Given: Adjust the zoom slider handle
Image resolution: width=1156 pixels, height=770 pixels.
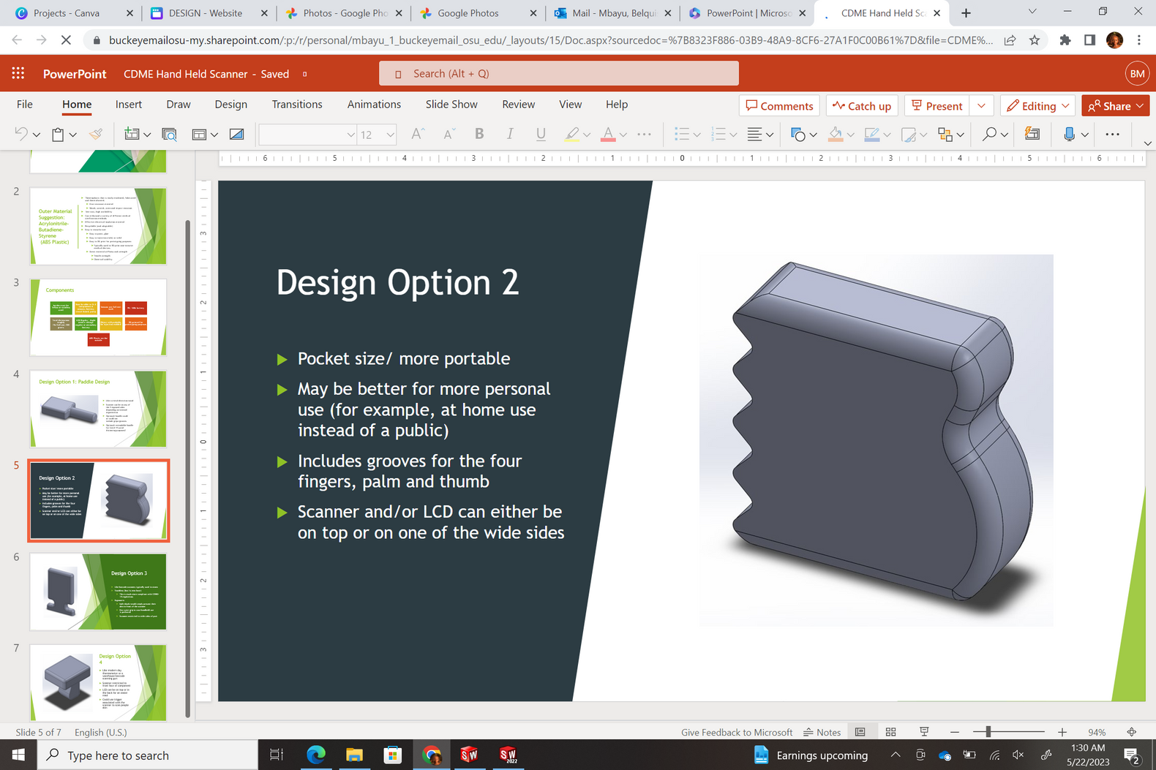Looking at the screenshot, I should [x=988, y=732].
